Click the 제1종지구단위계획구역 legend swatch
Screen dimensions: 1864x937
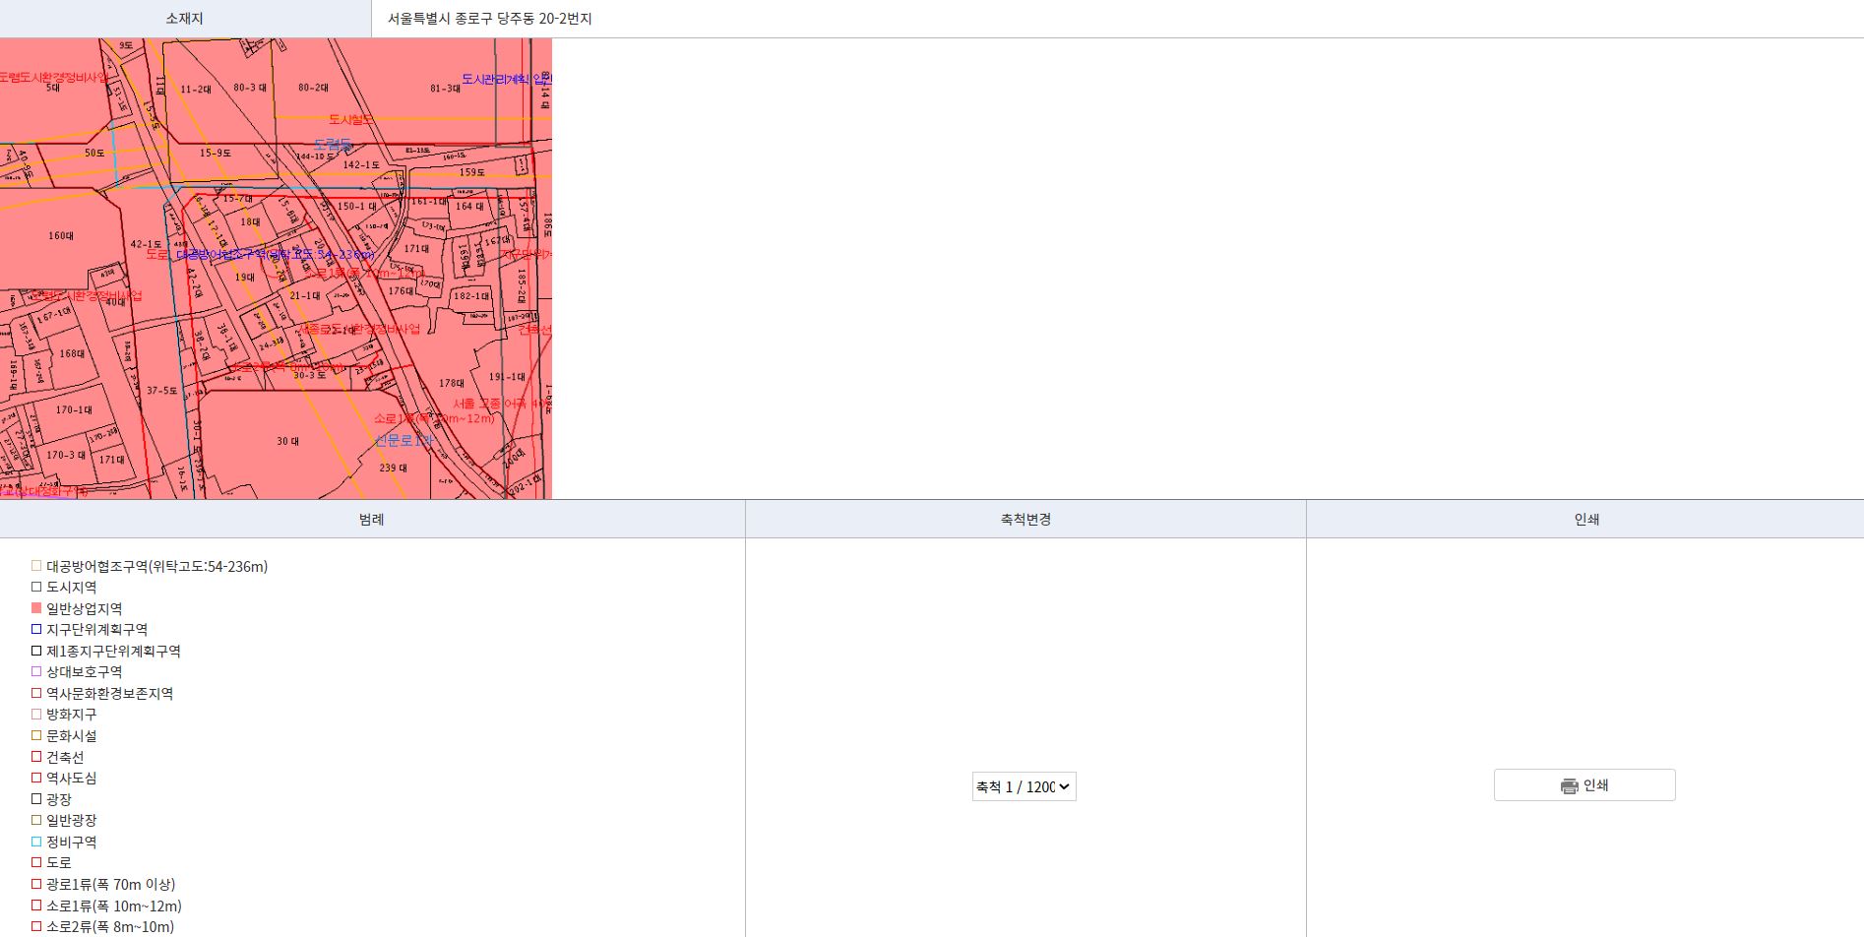pyautogui.click(x=36, y=651)
